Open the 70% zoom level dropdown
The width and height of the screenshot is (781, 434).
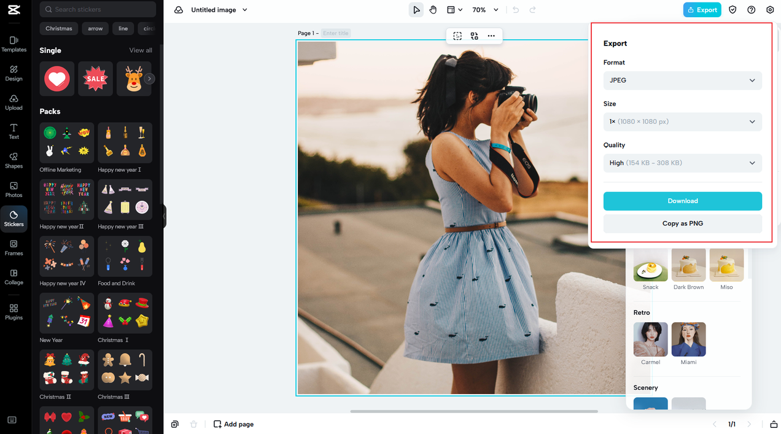tap(485, 10)
